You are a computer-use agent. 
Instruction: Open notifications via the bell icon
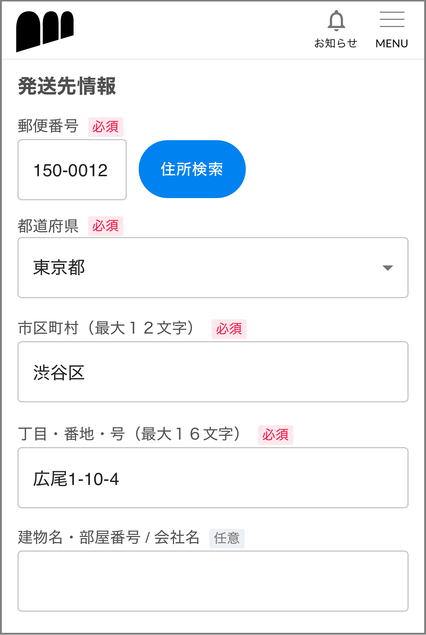point(336,21)
